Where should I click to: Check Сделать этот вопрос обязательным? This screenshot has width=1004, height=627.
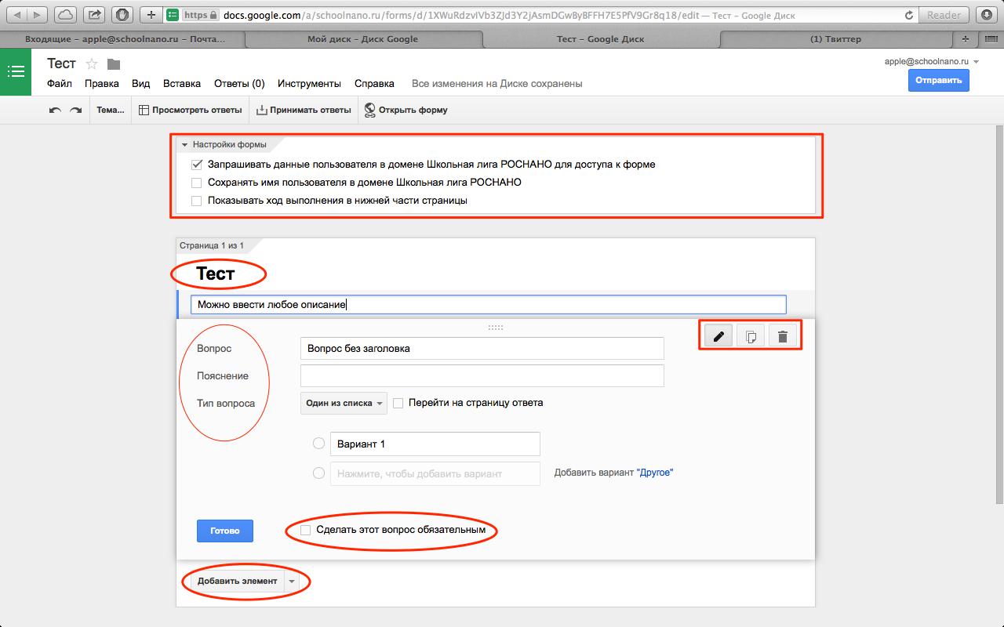(306, 530)
